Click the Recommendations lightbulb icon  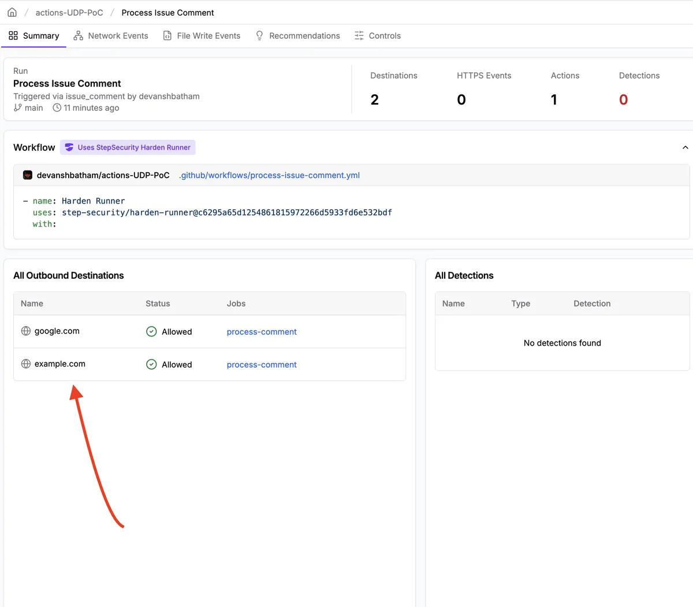pyautogui.click(x=259, y=36)
